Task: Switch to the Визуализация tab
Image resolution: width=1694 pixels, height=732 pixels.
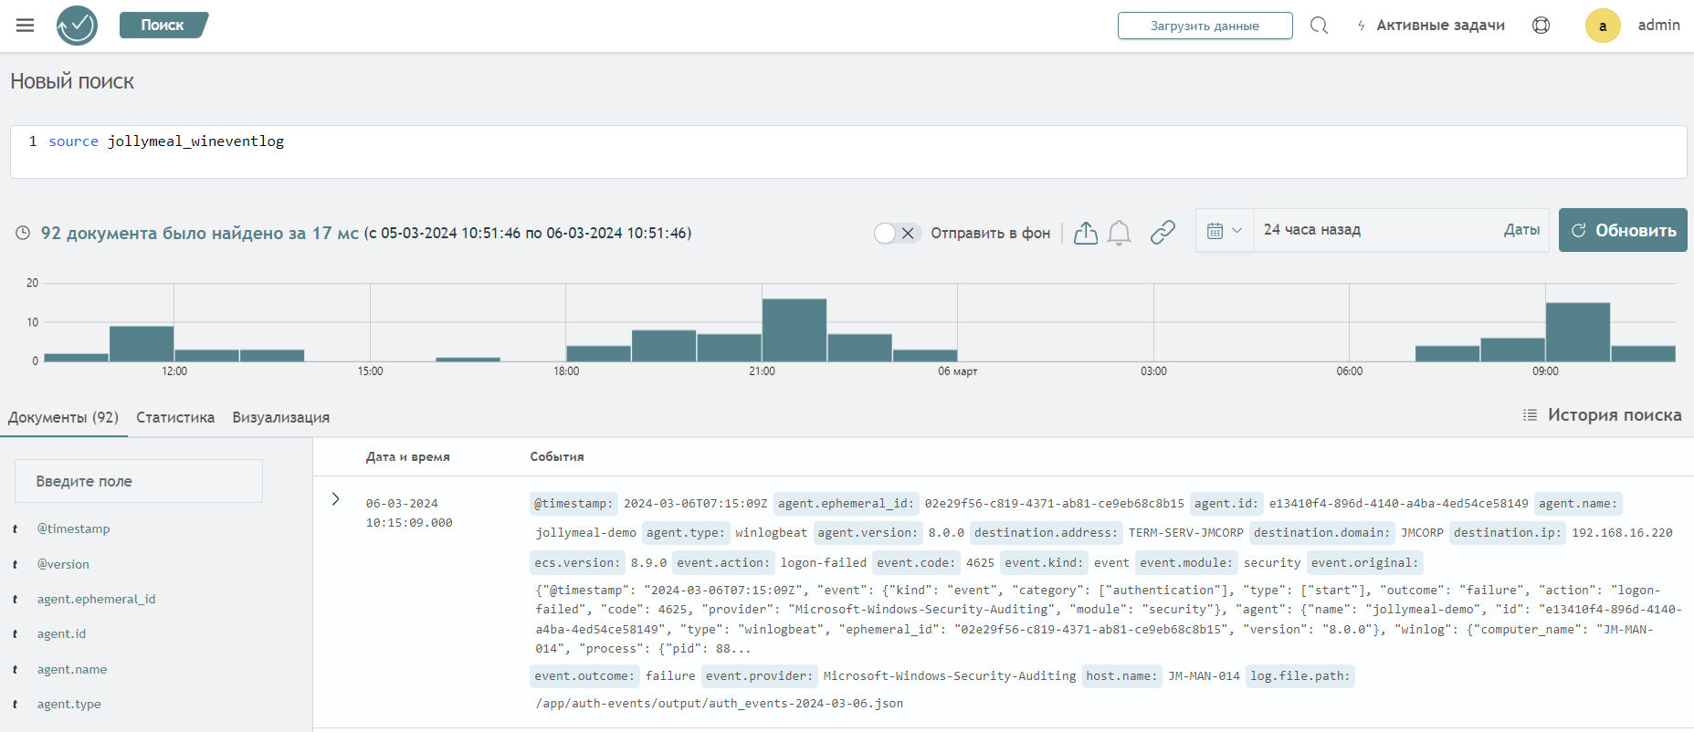Action: pyautogui.click(x=280, y=417)
